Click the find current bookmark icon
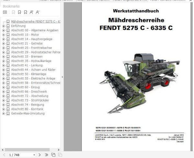Image resolution: width=194 pixels, height=158 pixels. tap(26, 12)
